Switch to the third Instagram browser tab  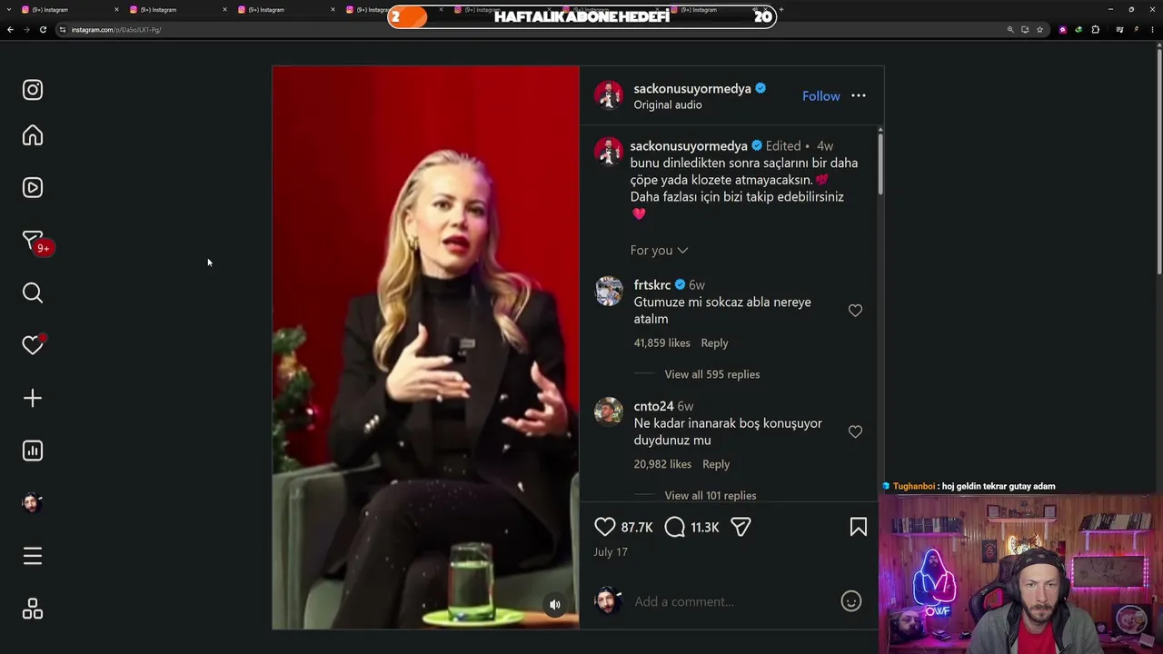pyautogui.click(x=284, y=10)
